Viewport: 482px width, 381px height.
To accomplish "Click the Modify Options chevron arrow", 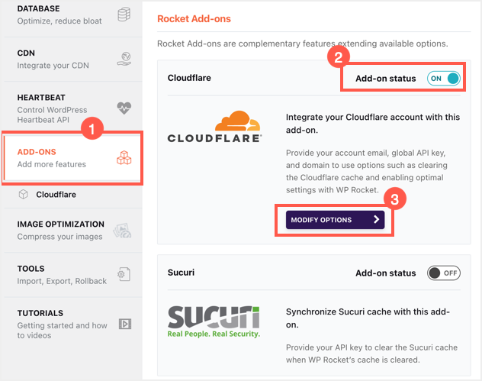I will coord(376,220).
